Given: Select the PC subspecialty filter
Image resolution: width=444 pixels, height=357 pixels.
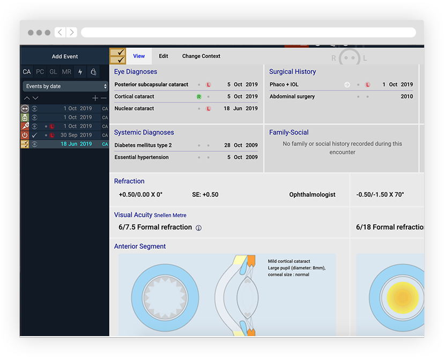Looking at the screenshot, I should point(40,72).
